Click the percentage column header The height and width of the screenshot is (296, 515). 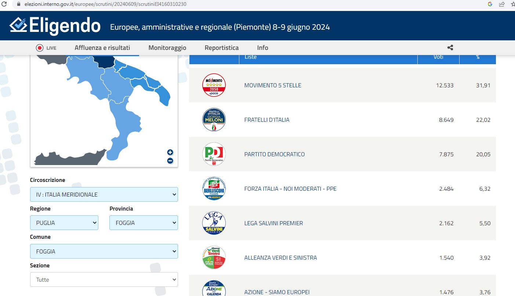(478, 58)
